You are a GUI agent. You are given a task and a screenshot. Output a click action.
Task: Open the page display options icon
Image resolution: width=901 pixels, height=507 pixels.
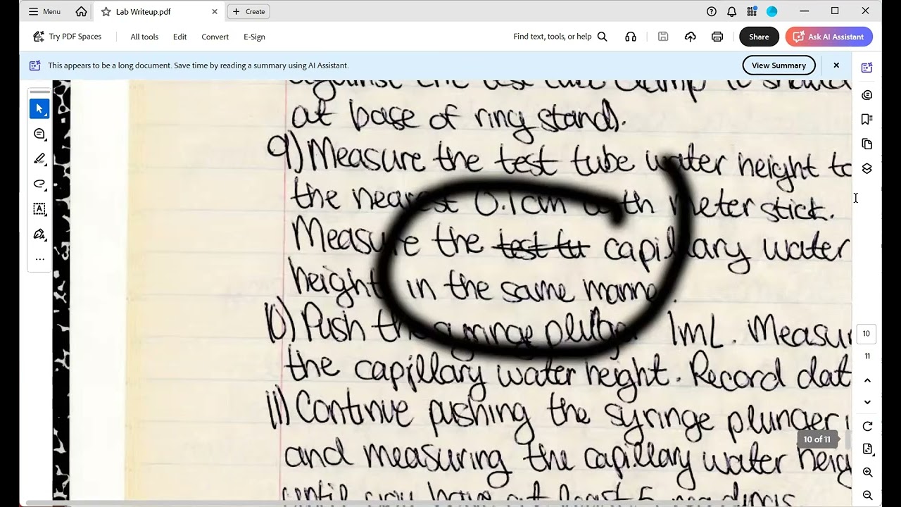coord(867,449)
